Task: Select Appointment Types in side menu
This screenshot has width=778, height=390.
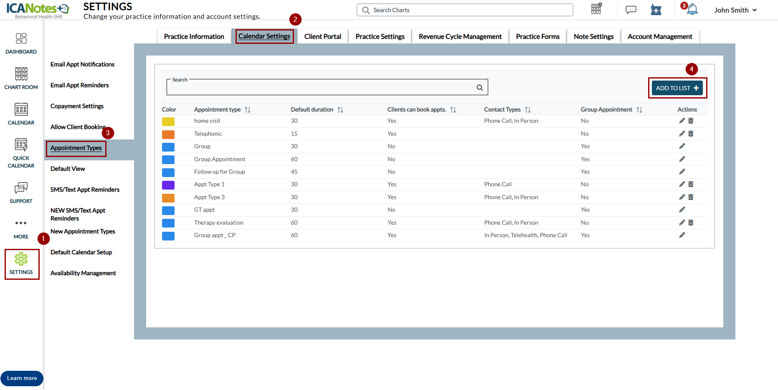Action: point(76,148)
